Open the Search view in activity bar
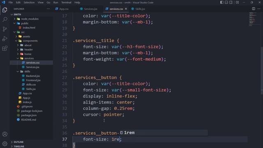Image resolution: width=263 pixels, height=148 pixels. click(5, 19)
